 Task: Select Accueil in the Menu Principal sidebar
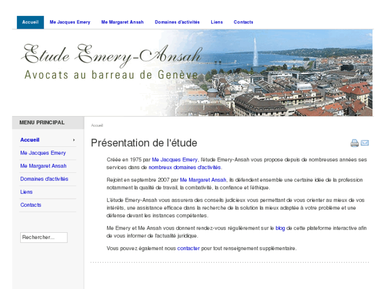(30, 140)
